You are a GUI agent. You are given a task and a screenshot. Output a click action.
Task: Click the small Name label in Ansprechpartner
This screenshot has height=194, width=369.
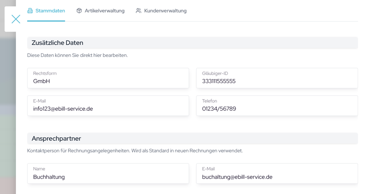tap(39, 169)
